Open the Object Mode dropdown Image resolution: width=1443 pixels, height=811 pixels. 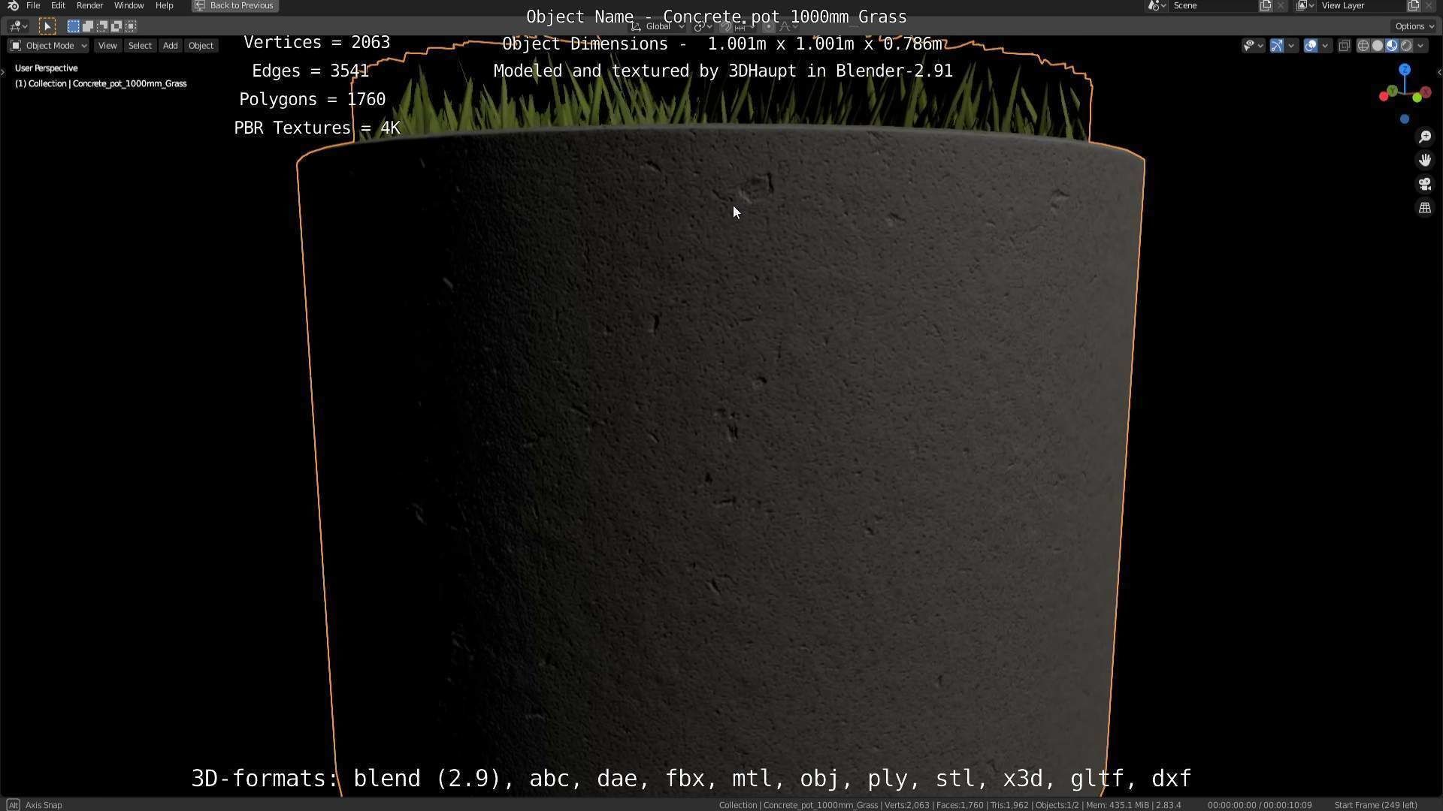(x=49, y=46)
